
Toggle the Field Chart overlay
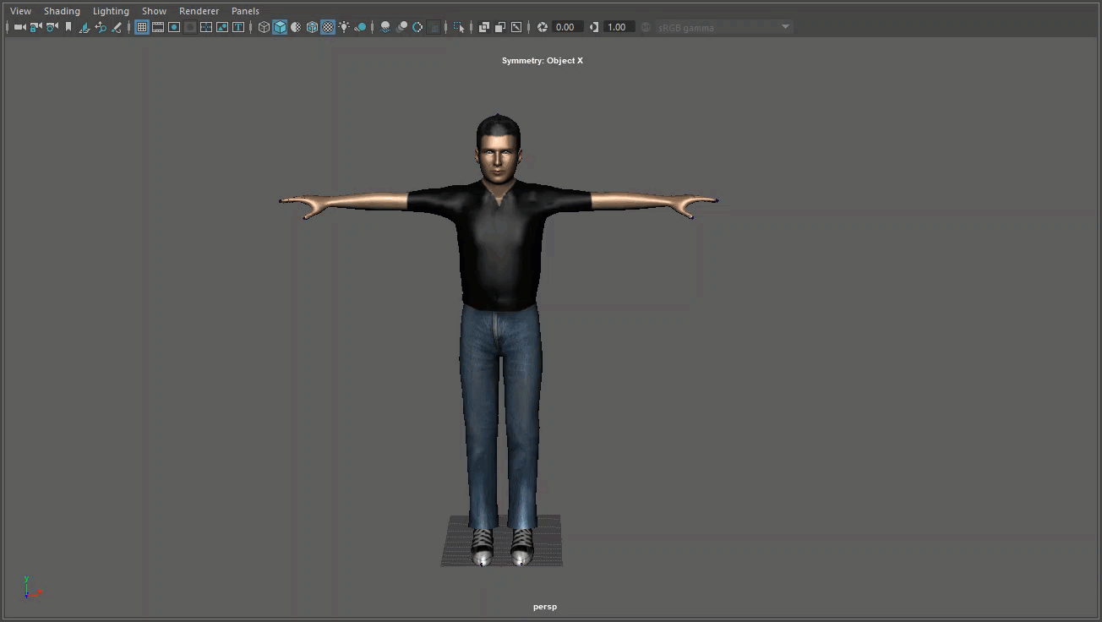[x=206, y=27]
